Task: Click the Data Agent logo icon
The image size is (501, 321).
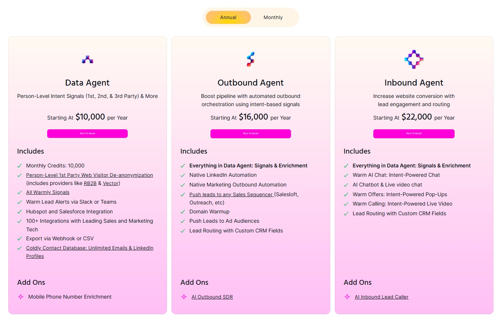Action: [x=88, y=59]
